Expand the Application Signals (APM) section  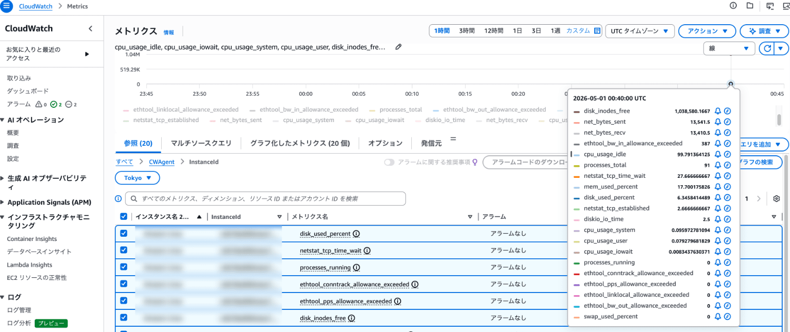coord(3,203)
